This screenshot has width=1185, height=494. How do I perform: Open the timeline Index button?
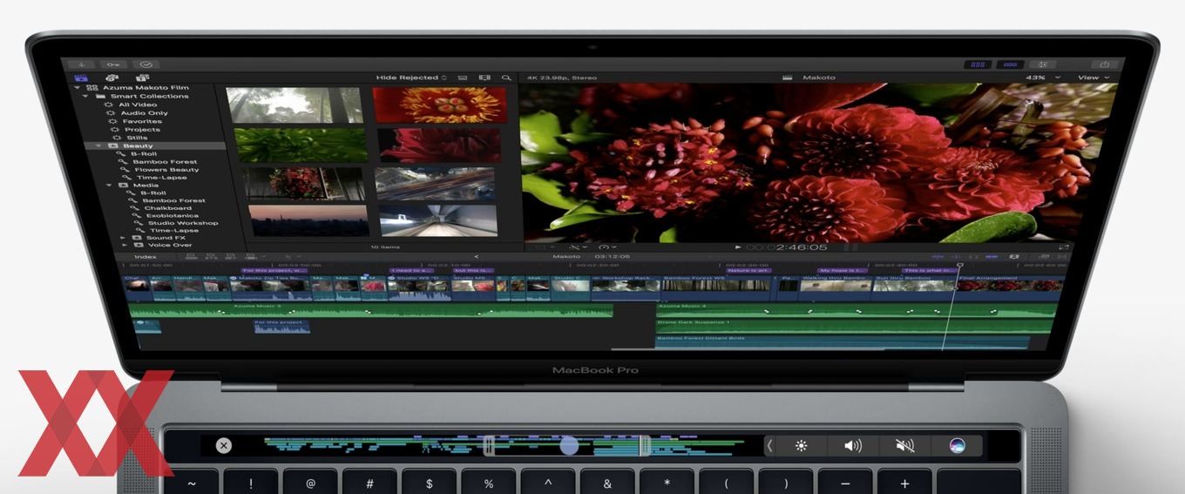(146, 257)
